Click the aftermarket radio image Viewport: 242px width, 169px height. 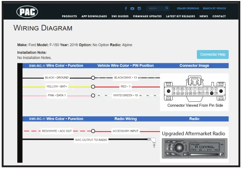click(195, 148)
